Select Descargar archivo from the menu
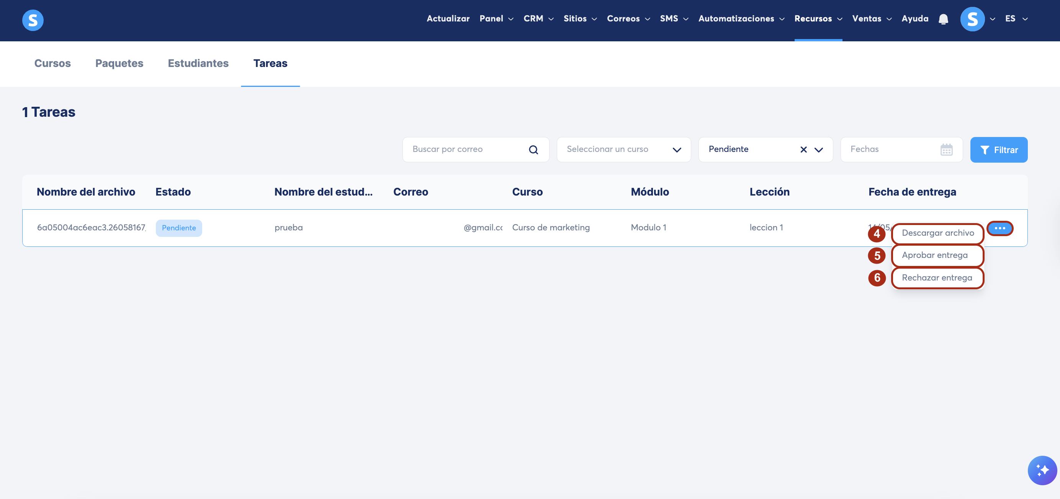The image size is (1060, 499). [937, 233]
